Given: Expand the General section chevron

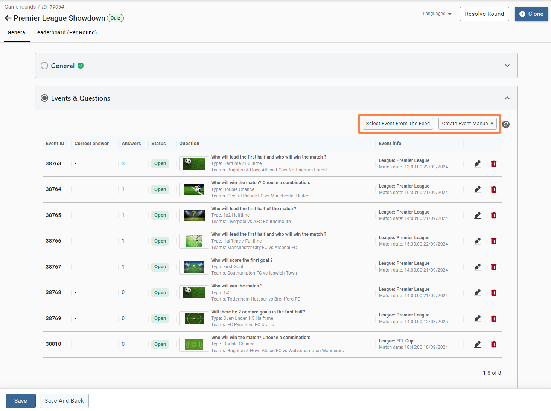Looking at the screenshot, I should tap(507, 66).
